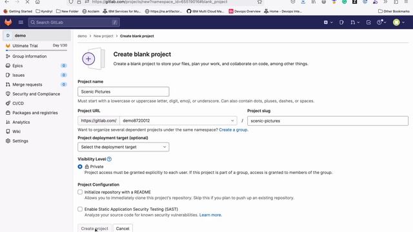Click the Create project button
The height and width of the screenshot is (232, 413).
click(95, 228)
